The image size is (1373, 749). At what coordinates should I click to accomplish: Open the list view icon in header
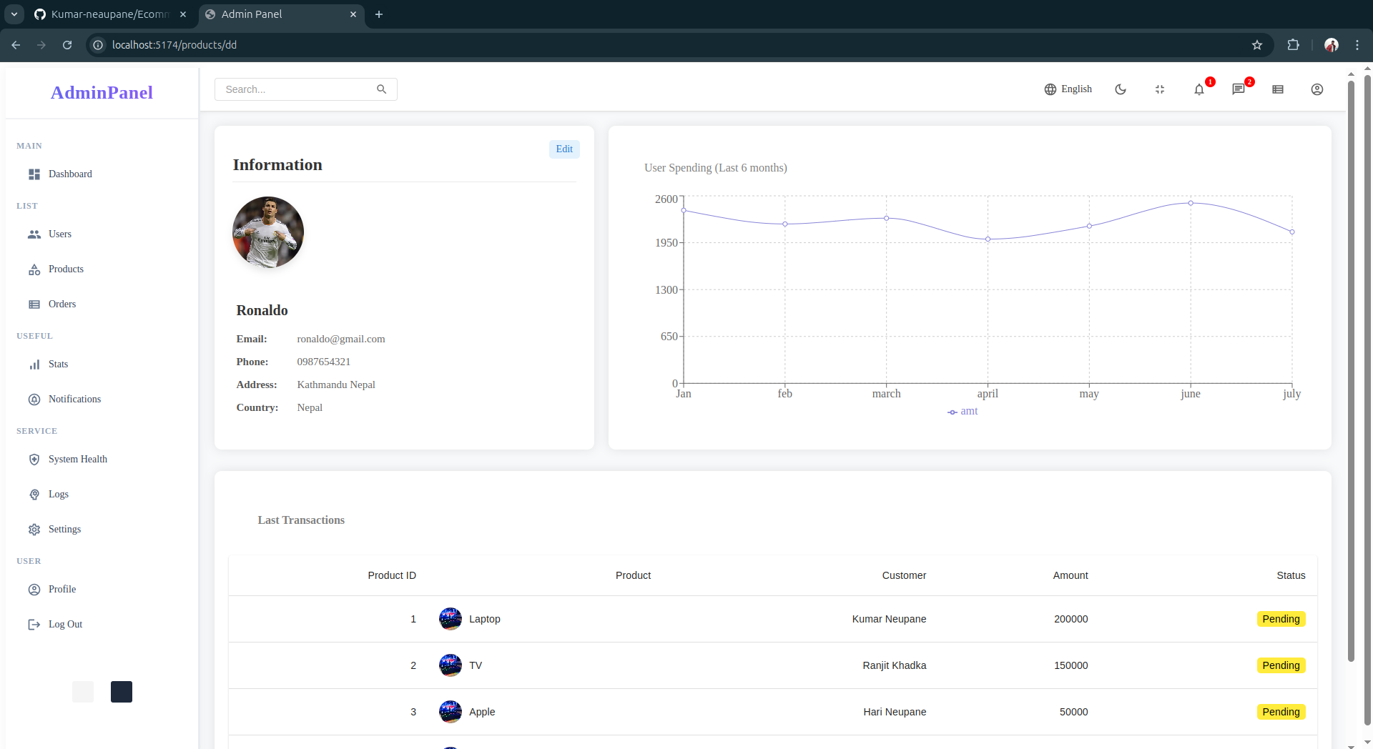[x=1277, y=89]
